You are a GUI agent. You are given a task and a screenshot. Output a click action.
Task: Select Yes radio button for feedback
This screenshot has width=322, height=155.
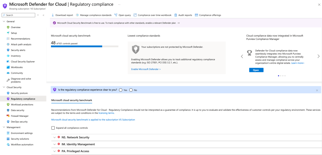[121, 90]
